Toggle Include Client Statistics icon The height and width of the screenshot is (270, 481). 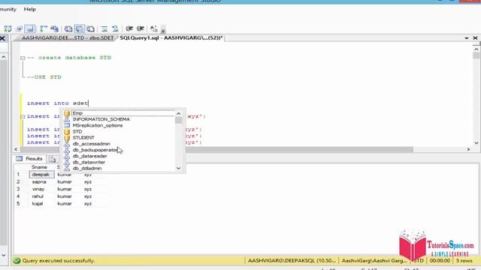[x=55, y=28]
